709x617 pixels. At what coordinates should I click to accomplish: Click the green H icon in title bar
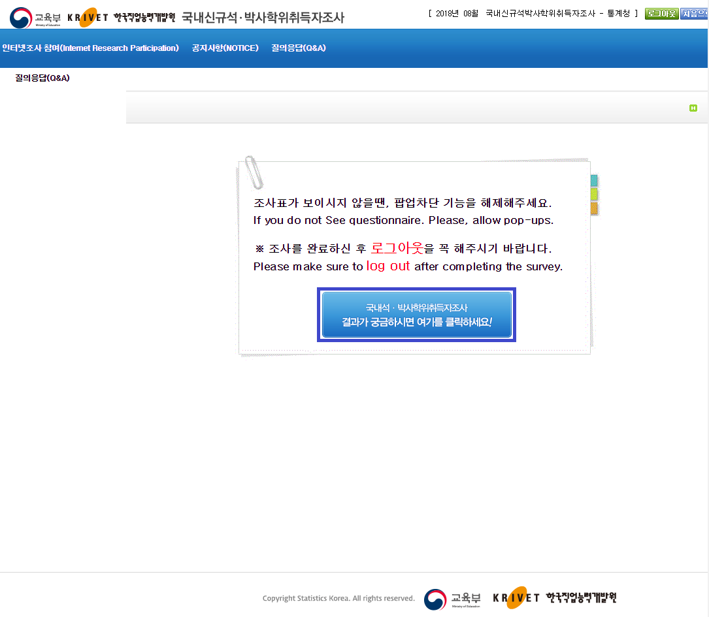[693, 108]
